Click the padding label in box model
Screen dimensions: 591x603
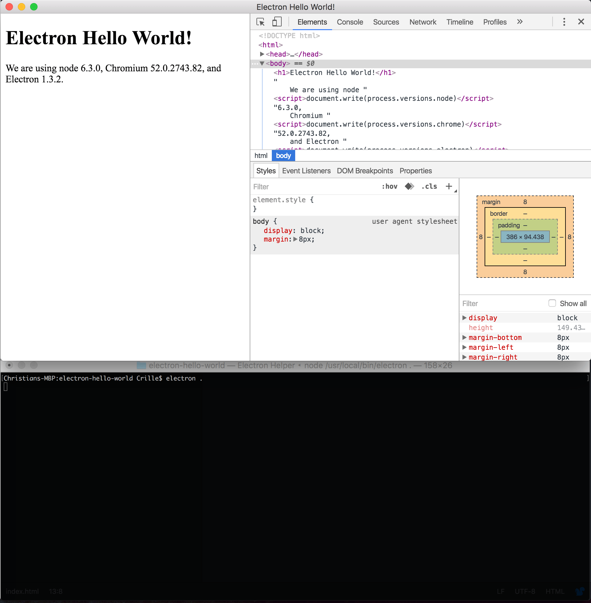pos(509,226)
